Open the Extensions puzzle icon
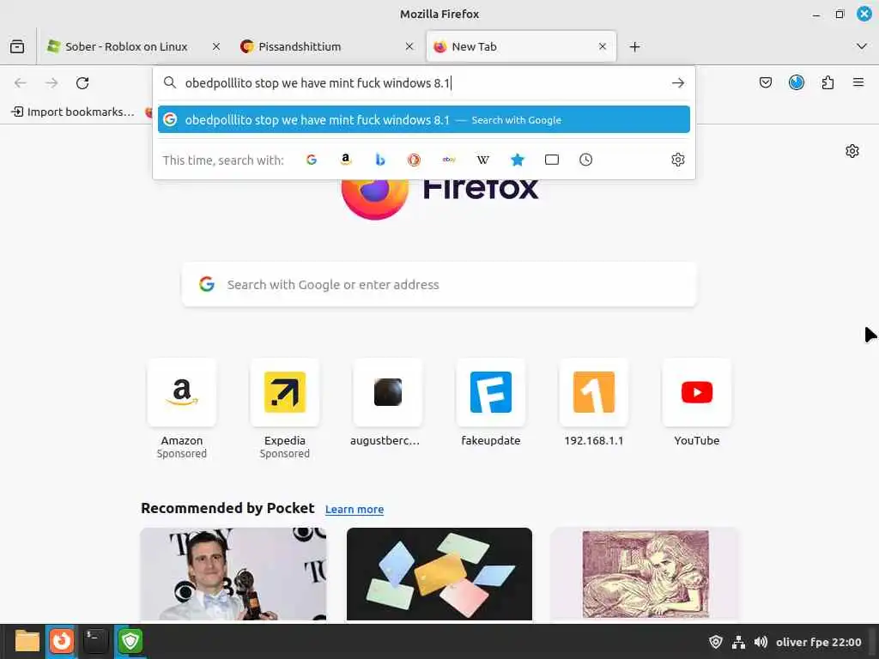Screen dimensions: 879x659 tap(827, 83)
